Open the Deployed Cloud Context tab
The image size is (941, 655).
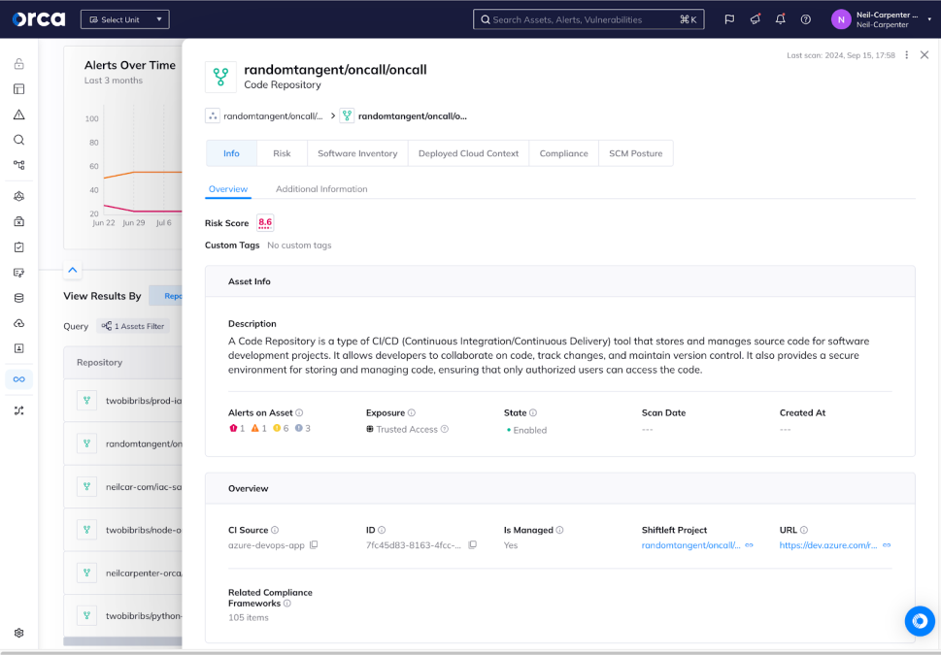coord(469,153)
